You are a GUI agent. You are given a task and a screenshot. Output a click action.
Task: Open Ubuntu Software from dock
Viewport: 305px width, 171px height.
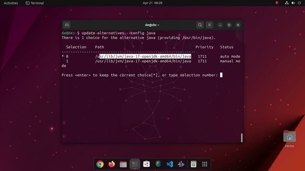pos(146,164)
